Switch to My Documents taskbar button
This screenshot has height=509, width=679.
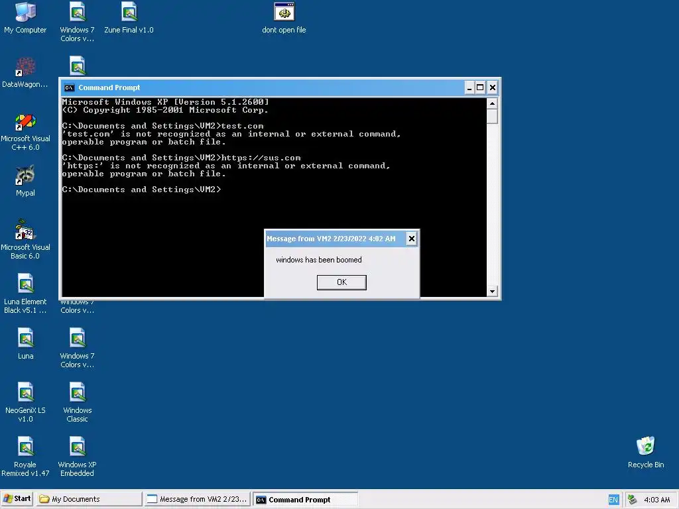[x=90, y=499]
